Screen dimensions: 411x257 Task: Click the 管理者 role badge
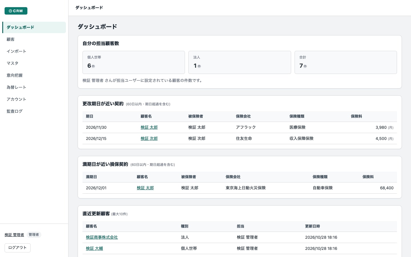pyautogui.click(x=34, y=235)
